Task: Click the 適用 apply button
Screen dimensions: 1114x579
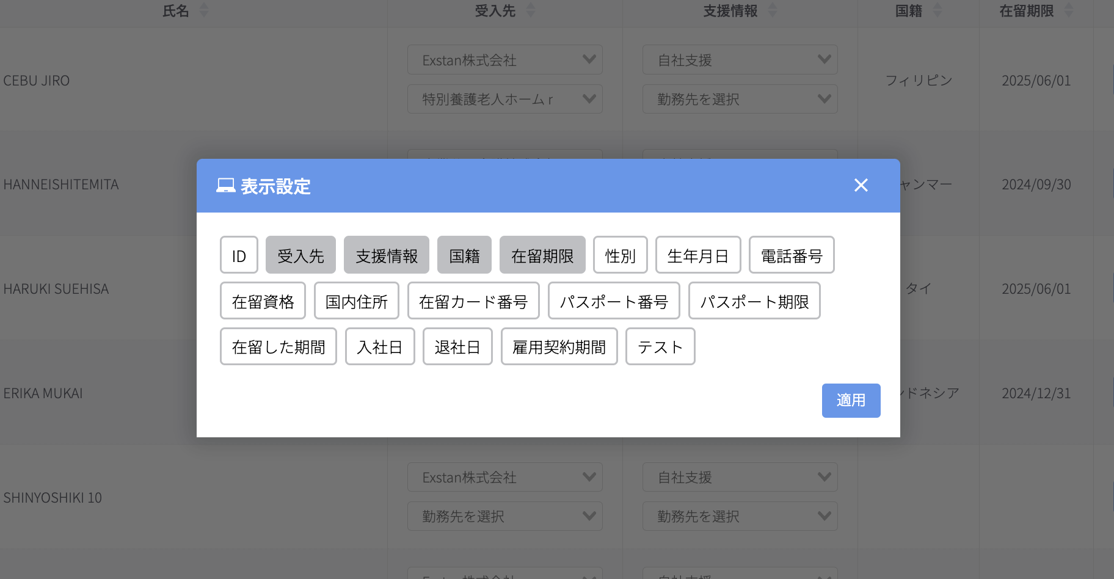Action: point(851,401)
